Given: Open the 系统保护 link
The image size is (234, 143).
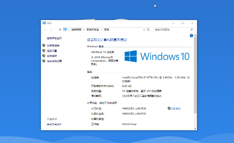Looking at the screenshot, I should pyautogui.click(x=52, y=56).
